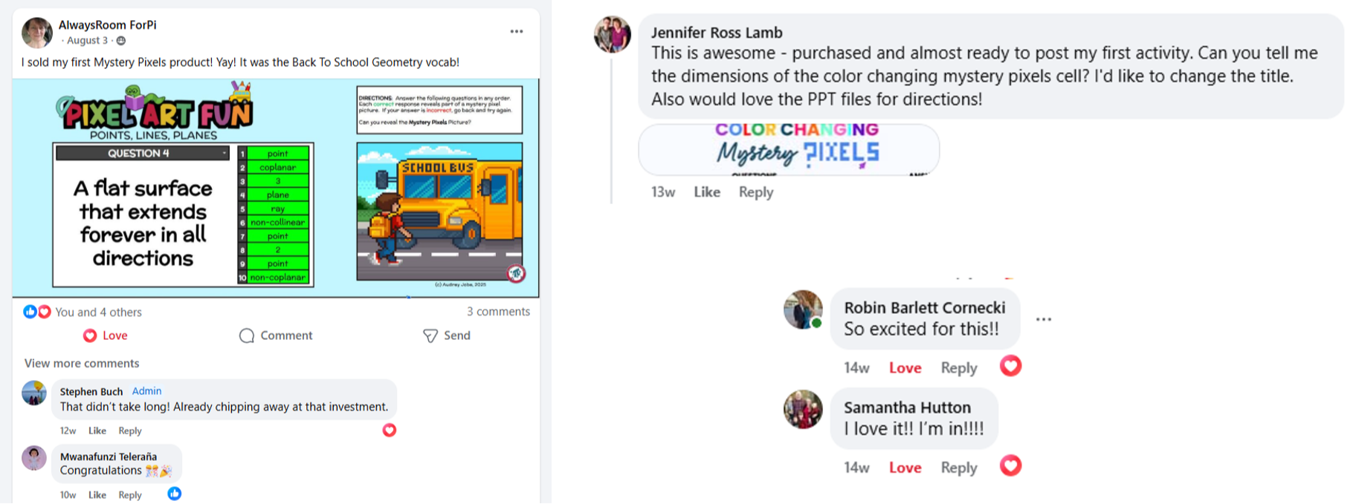Toggle Like on Jennifer Ross Lamb's comment

click(707, 192)
